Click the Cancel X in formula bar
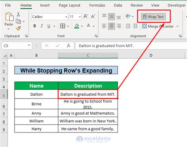This screenshot has height=147, width=187. pos(47,46)
